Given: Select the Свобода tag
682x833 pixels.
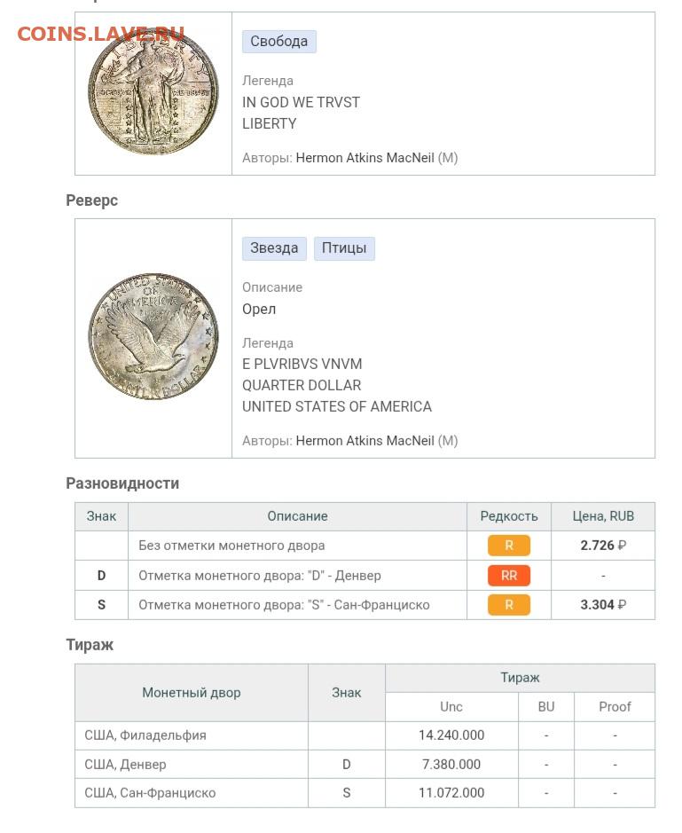Looking at the screenshot, I should tap(278, 42).
